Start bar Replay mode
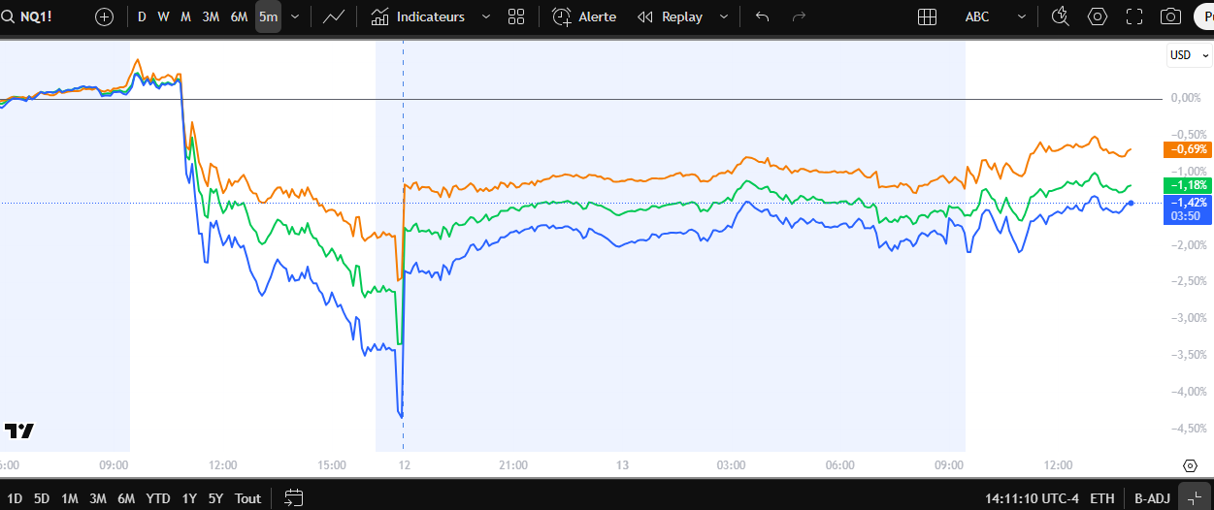 (x=671, y=16)
